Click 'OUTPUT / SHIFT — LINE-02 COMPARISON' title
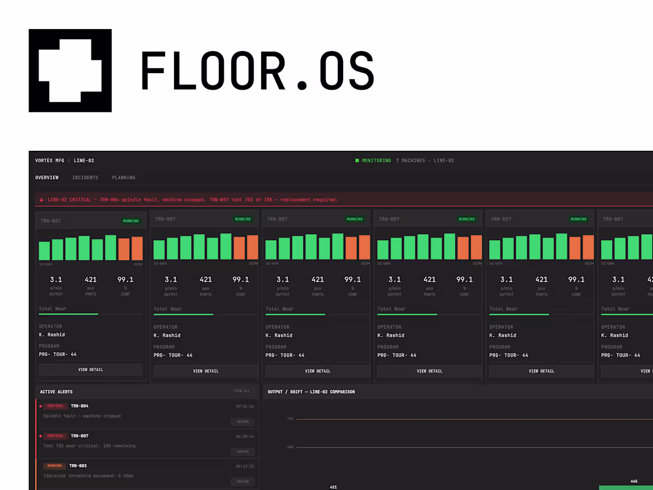The height and width of the screenshot is (490, 653). click(x=311, y=391)
